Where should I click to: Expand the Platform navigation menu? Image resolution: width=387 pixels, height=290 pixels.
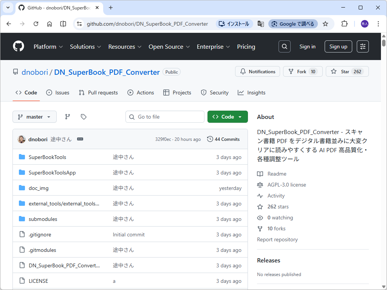(48, 46)
